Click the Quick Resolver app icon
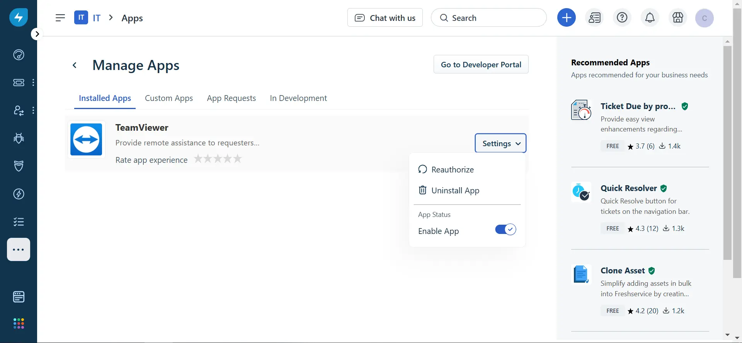The height and width of the screenshot is (343, 742). coord(581,192)
